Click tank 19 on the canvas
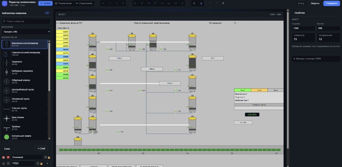 (93, 41)
